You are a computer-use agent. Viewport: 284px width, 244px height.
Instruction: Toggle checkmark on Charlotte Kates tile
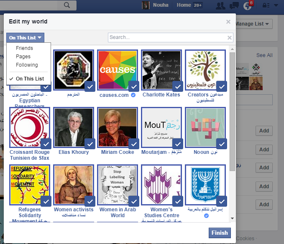pyautogui.click(x=178, y=86)
